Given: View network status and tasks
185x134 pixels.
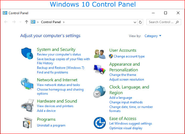Looking at the screenshot, I should 58,85.
